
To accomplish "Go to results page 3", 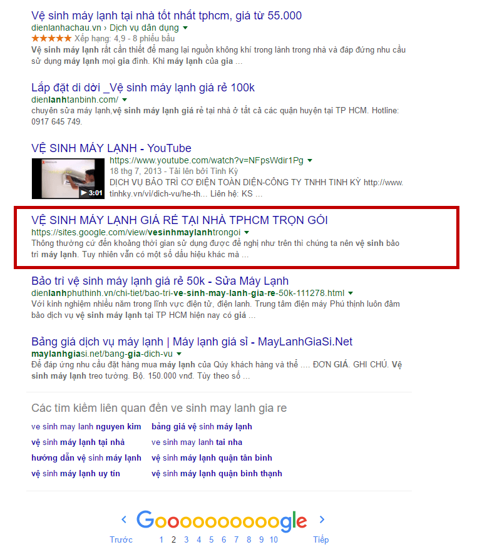I will tap(186, 539).
